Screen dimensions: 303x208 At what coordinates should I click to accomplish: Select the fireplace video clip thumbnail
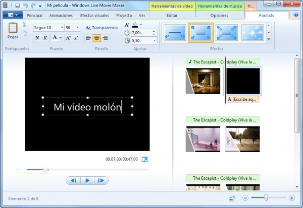pos(203,81)
